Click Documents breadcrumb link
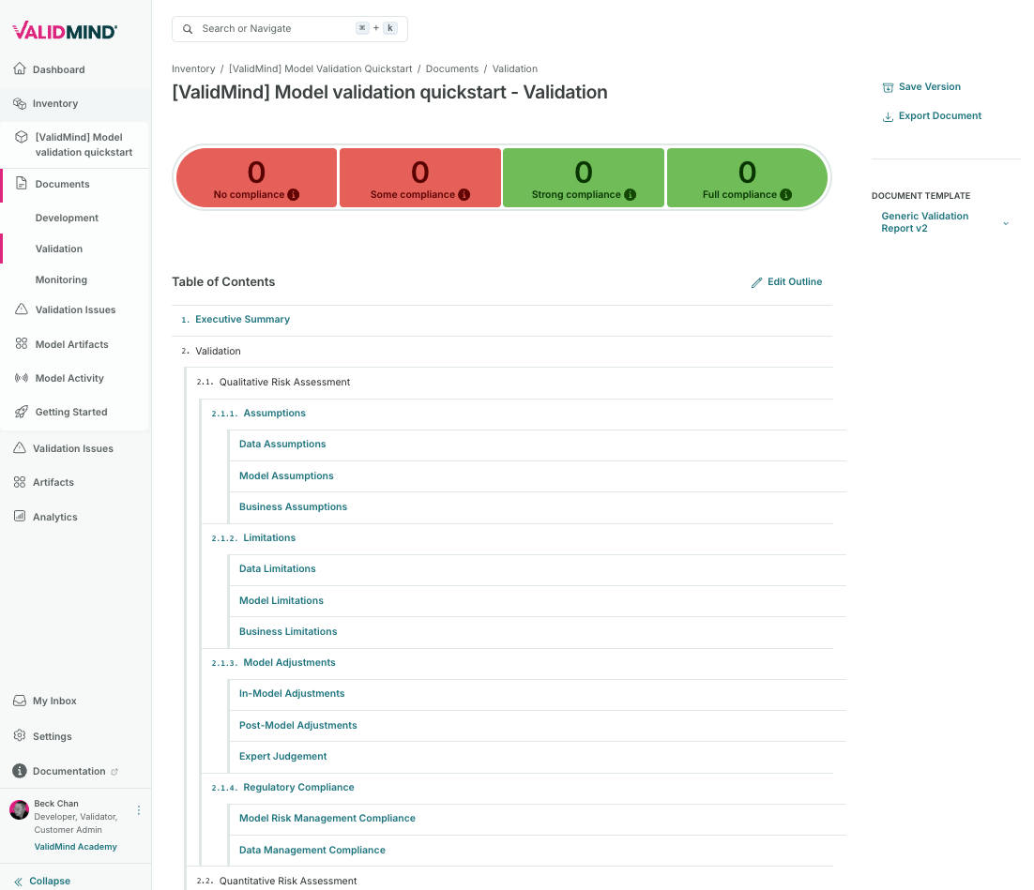This screenshot has width=1034, height=890. 451,68
